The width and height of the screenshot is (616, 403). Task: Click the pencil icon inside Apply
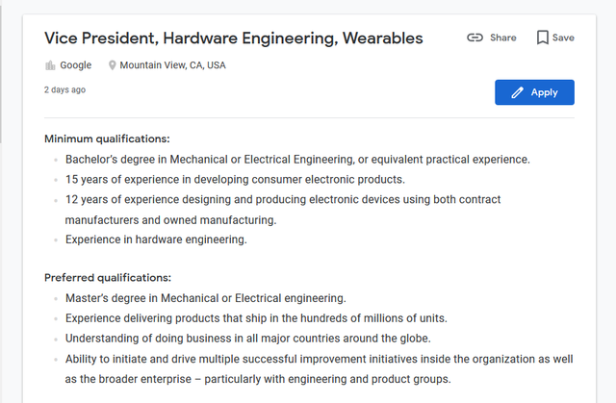coord(518,92)
